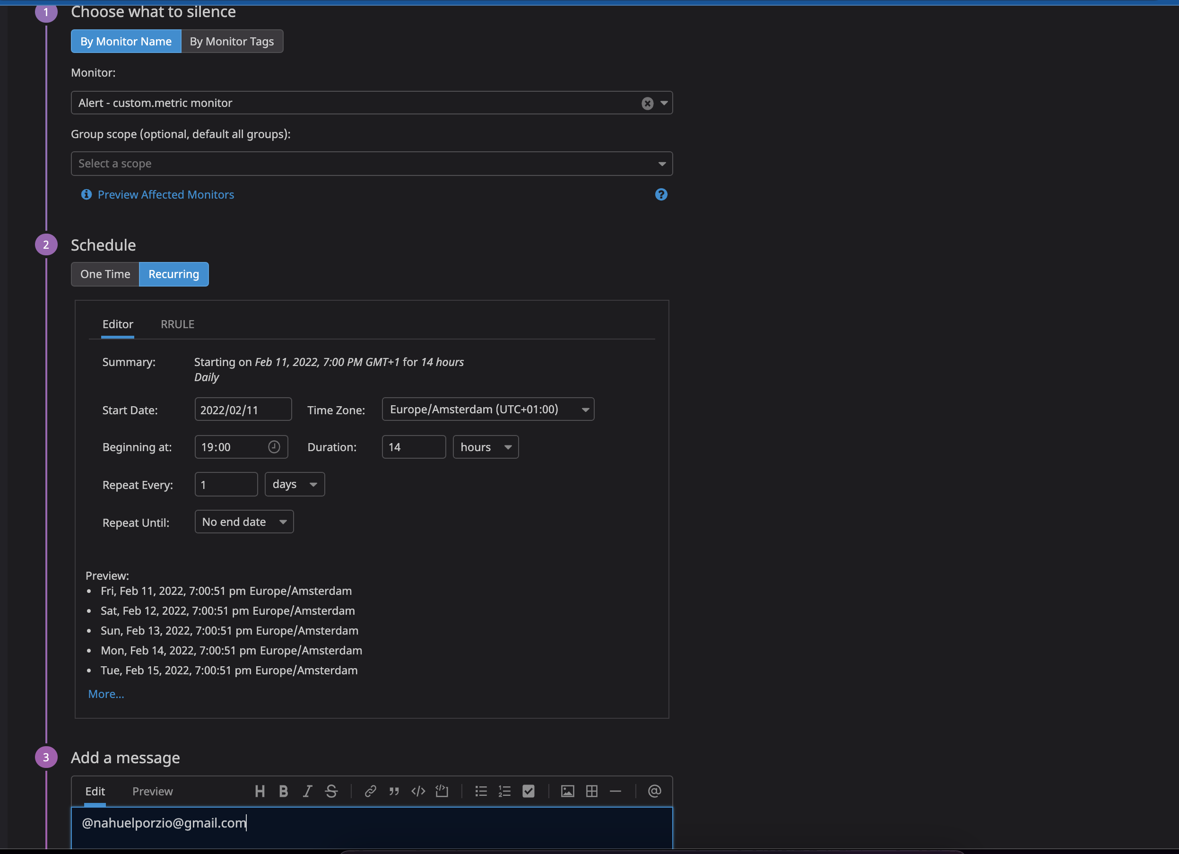Image resolution: width=1179 pixels, height=854 pixels.
Task: Switch to the RRULE tab
Action: click(177, 324)
